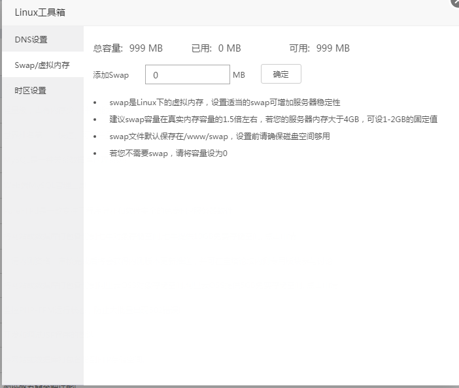
Task: Close the Linux工具箱 dialog
Action: point(455,3)
